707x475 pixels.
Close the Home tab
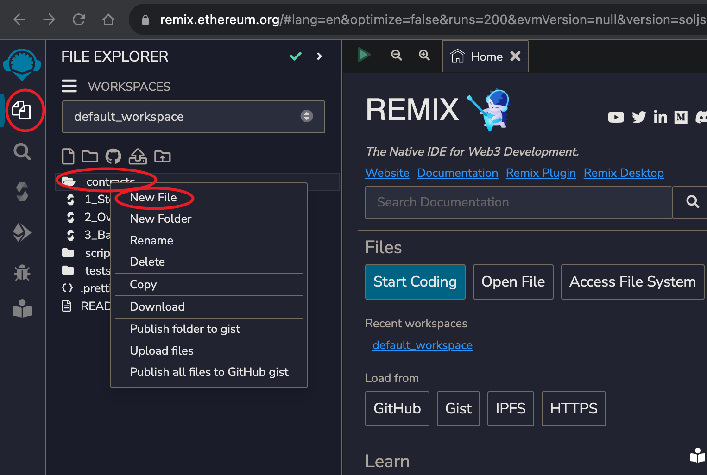[x=515, y=56]
